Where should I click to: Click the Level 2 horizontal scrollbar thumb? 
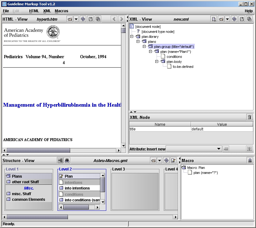(x=76, y=207)
